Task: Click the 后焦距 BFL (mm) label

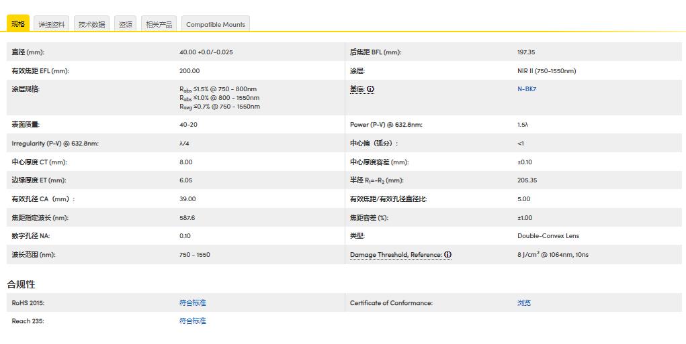Action: point(376,52)
